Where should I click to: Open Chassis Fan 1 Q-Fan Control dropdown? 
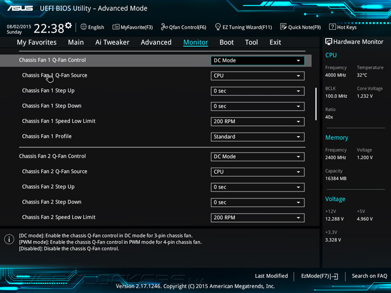coord(257,61)
